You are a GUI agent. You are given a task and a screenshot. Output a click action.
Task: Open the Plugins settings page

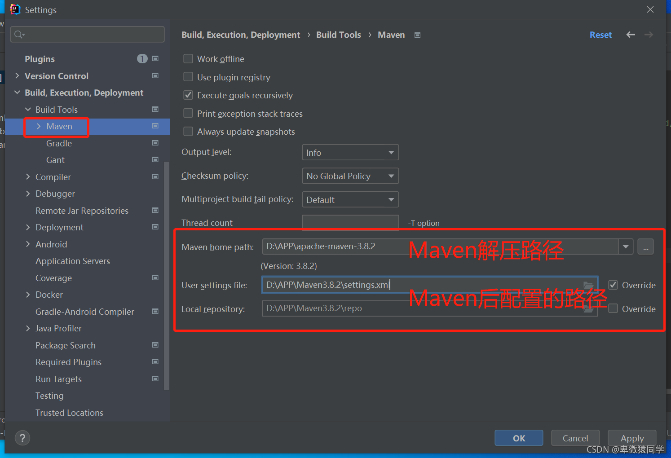[40, 59]
